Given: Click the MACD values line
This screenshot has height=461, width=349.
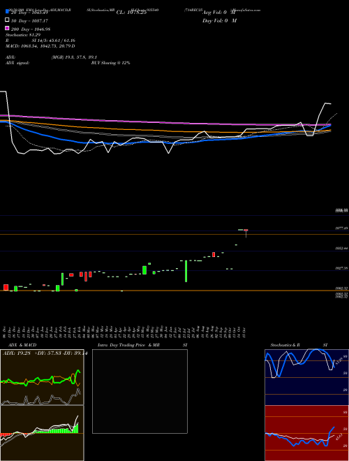Looking at the screenshot, I should [40, 46].
